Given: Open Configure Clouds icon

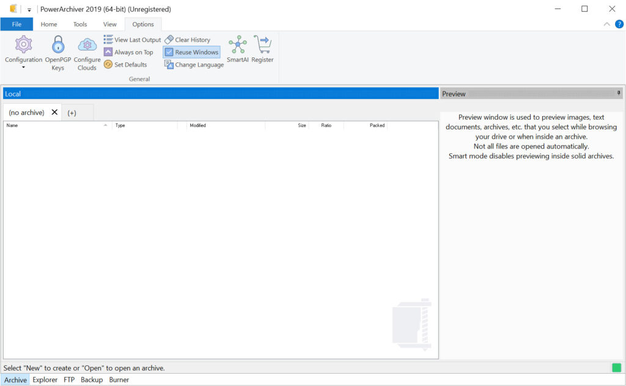Looking at the screenshot, I should (x=87, y=44).
